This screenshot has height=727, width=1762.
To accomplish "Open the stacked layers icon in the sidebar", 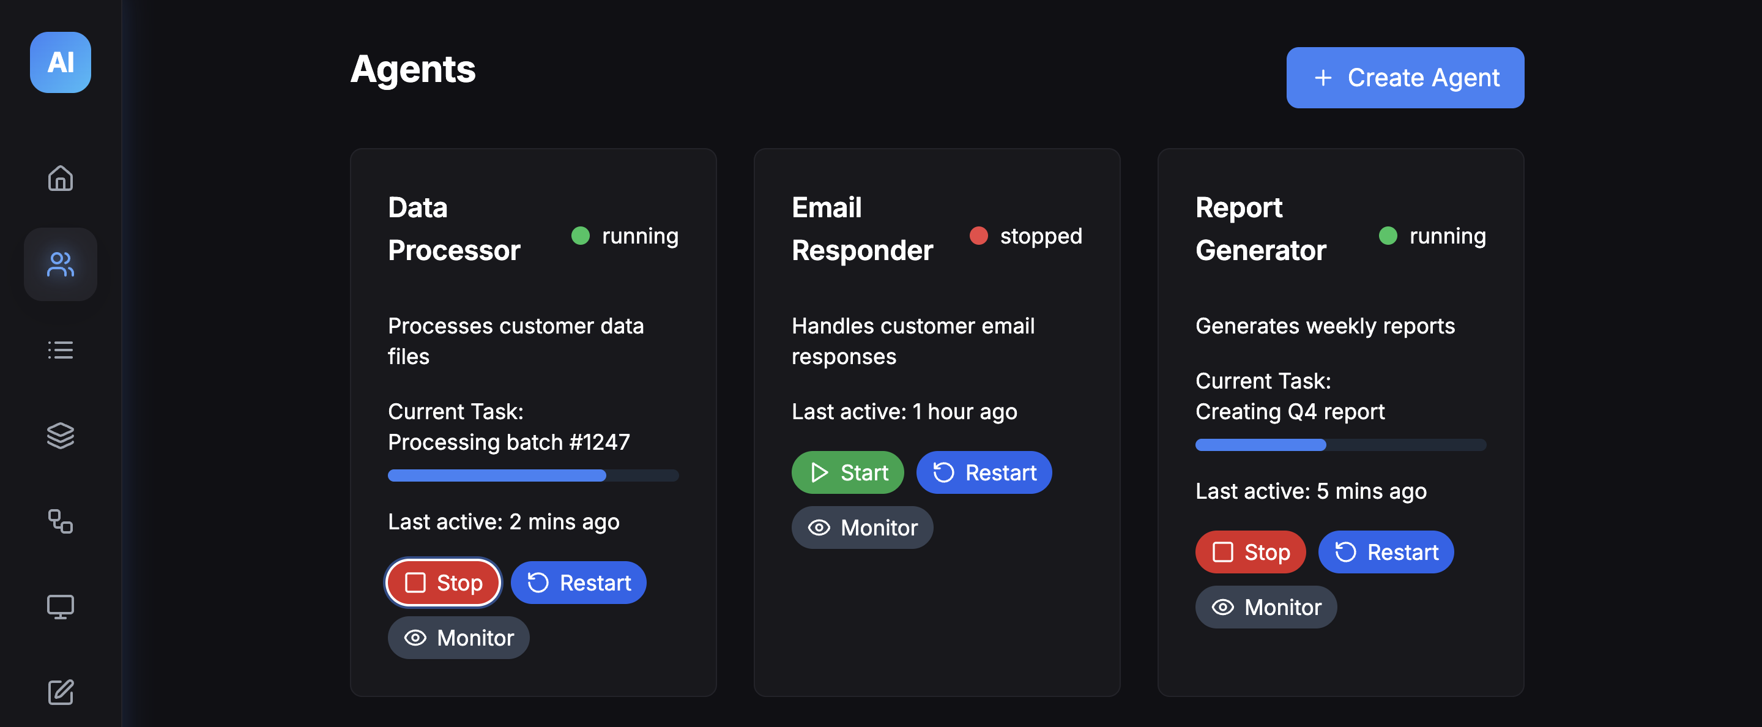I will tap(60, 436).
